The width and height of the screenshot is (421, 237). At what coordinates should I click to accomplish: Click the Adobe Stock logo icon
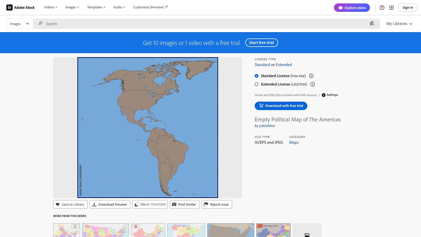[9, 7]
